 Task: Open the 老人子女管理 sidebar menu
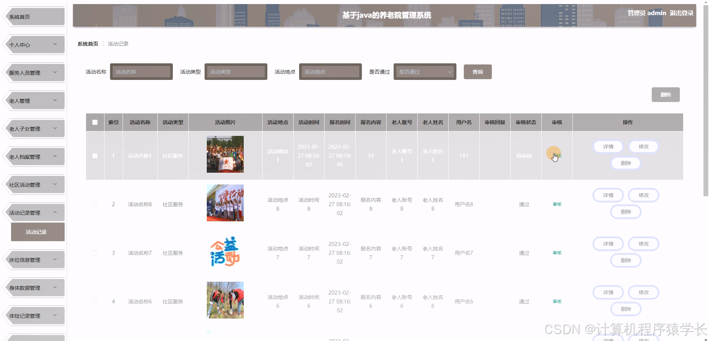point(33,129)
